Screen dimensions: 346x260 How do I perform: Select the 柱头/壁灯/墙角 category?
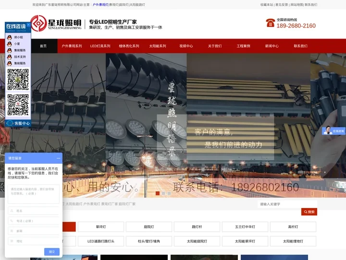149,241
